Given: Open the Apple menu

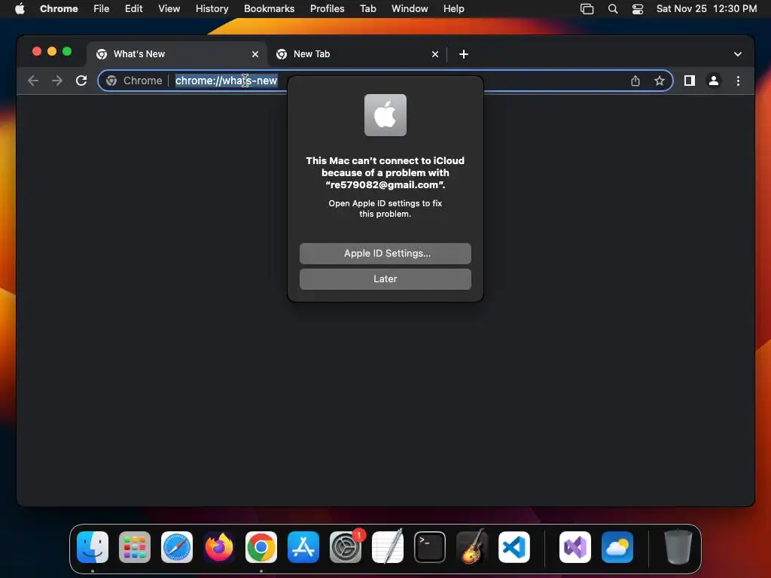Looking at the screenshot, I should click(20, 9).
